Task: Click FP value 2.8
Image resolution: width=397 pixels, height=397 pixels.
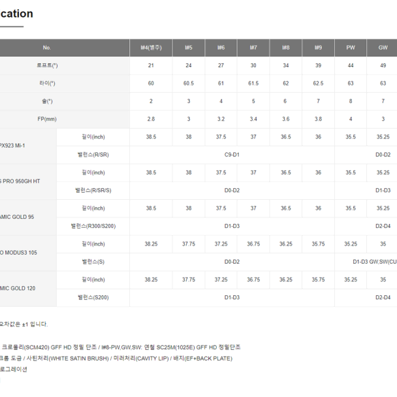Action: click(x=151, y=119)
